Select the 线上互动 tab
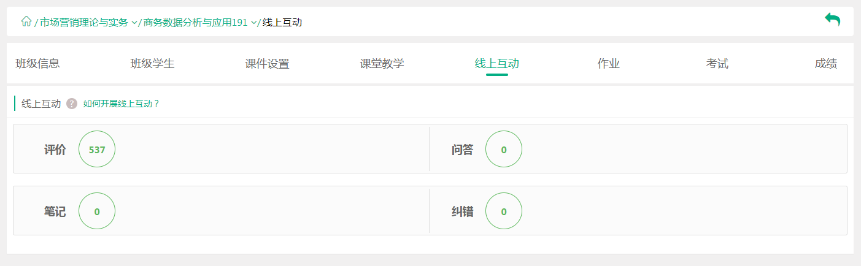Image resolution: width=861 pixels, height=266 pixels. pyautogui.click(x=496, y=63)
